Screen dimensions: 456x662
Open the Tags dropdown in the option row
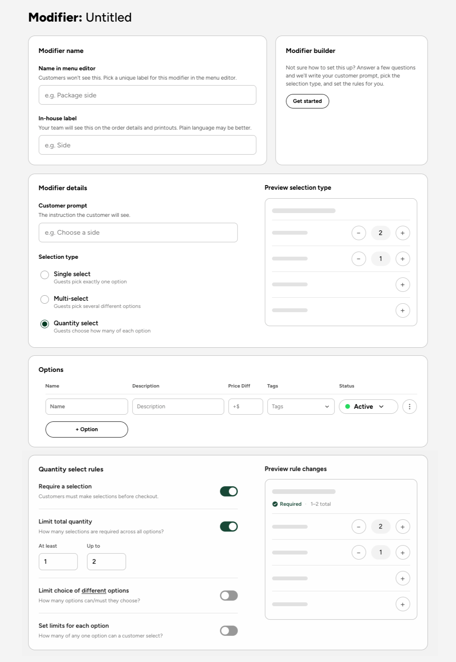coord(301,407)
